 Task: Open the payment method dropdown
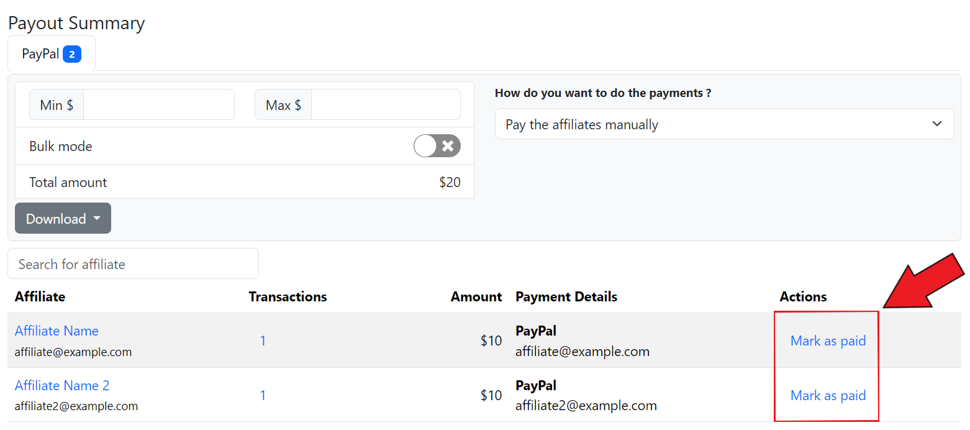point(723,124)
